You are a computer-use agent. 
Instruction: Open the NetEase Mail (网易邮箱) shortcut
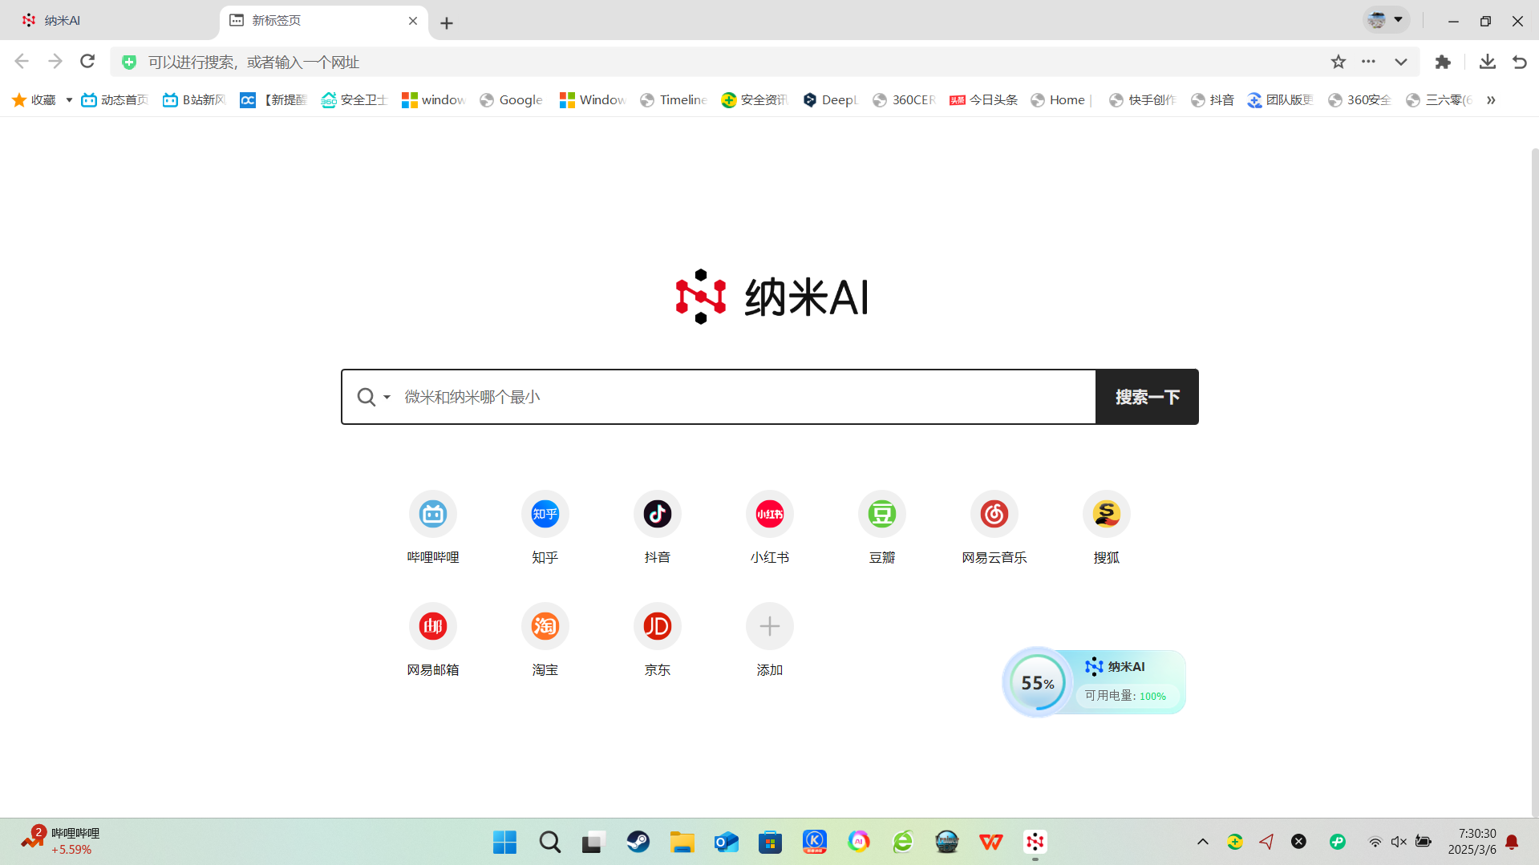pyautogui.click(x=433, y=639)
